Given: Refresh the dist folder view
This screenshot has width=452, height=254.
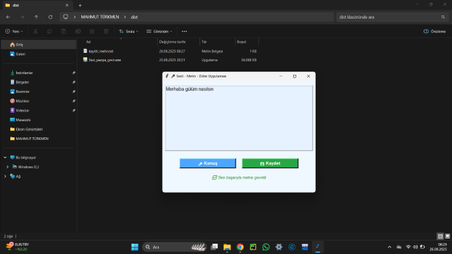Looking at the screenshot, I should (50, 17).
